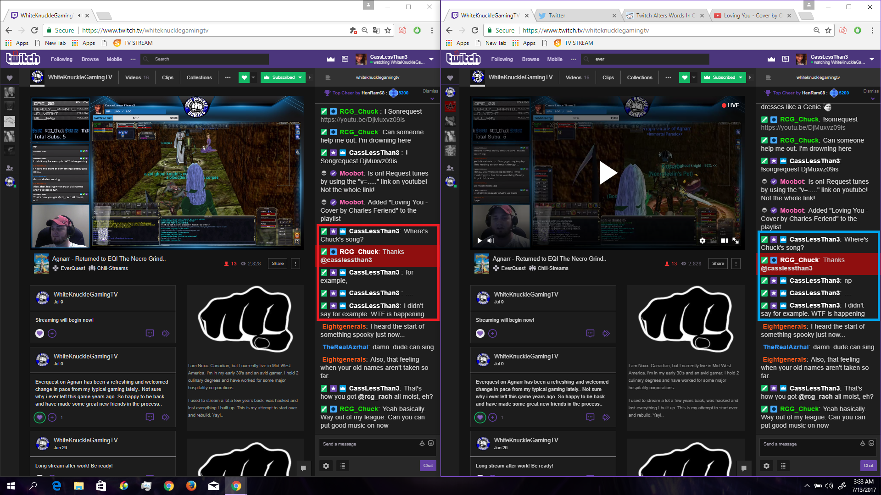Collapse the Top Cheer banner chevron in the left chat
881x495 pixels.
pyautogui.click(x=432, y=98)
